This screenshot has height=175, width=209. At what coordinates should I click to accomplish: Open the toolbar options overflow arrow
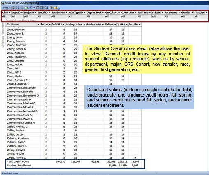pos(59,9)
